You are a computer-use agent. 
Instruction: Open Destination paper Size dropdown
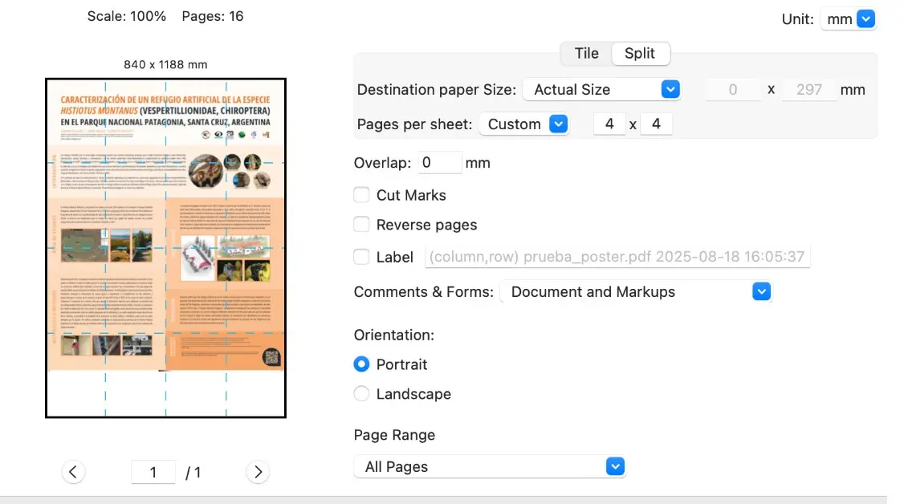[601, 90]
